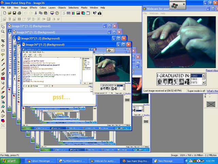Click the Open file folder icon
The width and height of the screenshot is (218, 164).
(x=10, y=13)
